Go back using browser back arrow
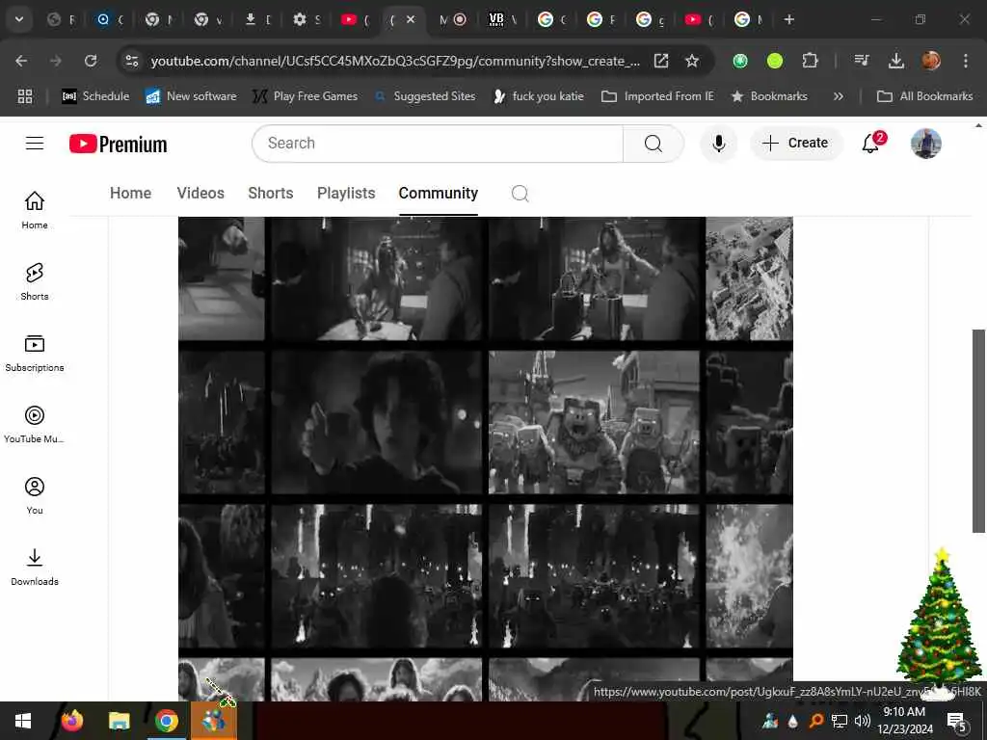Viewport: 987px width, 740px height. click(21, 61)
